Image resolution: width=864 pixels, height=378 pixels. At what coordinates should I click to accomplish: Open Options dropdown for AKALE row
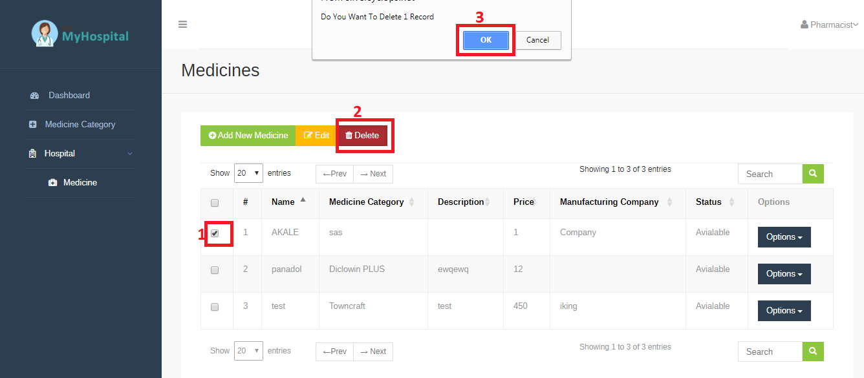[x=784, y=237]
